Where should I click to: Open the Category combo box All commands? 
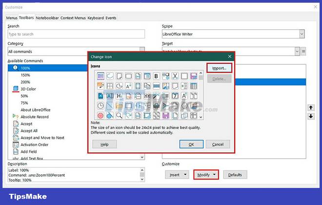(76, 51)
